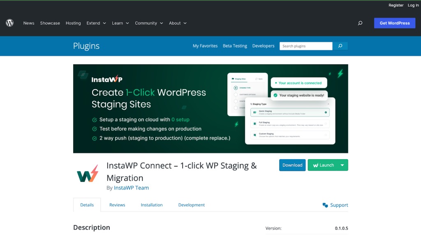
Task: Click the version value 0.1.0.5
Action: pyautogui.click(x=341, y=228)
